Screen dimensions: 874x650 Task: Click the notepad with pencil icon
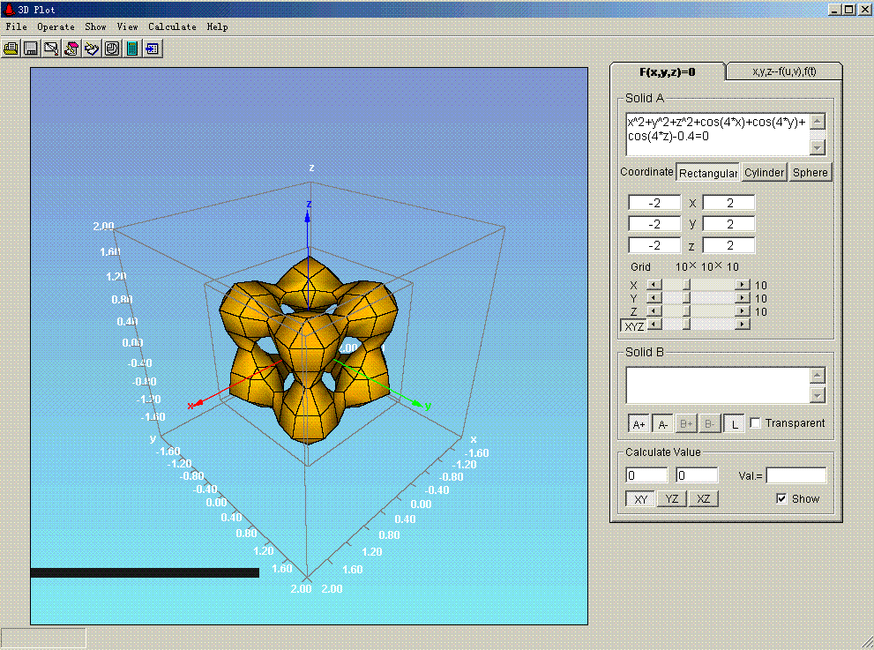71,49
